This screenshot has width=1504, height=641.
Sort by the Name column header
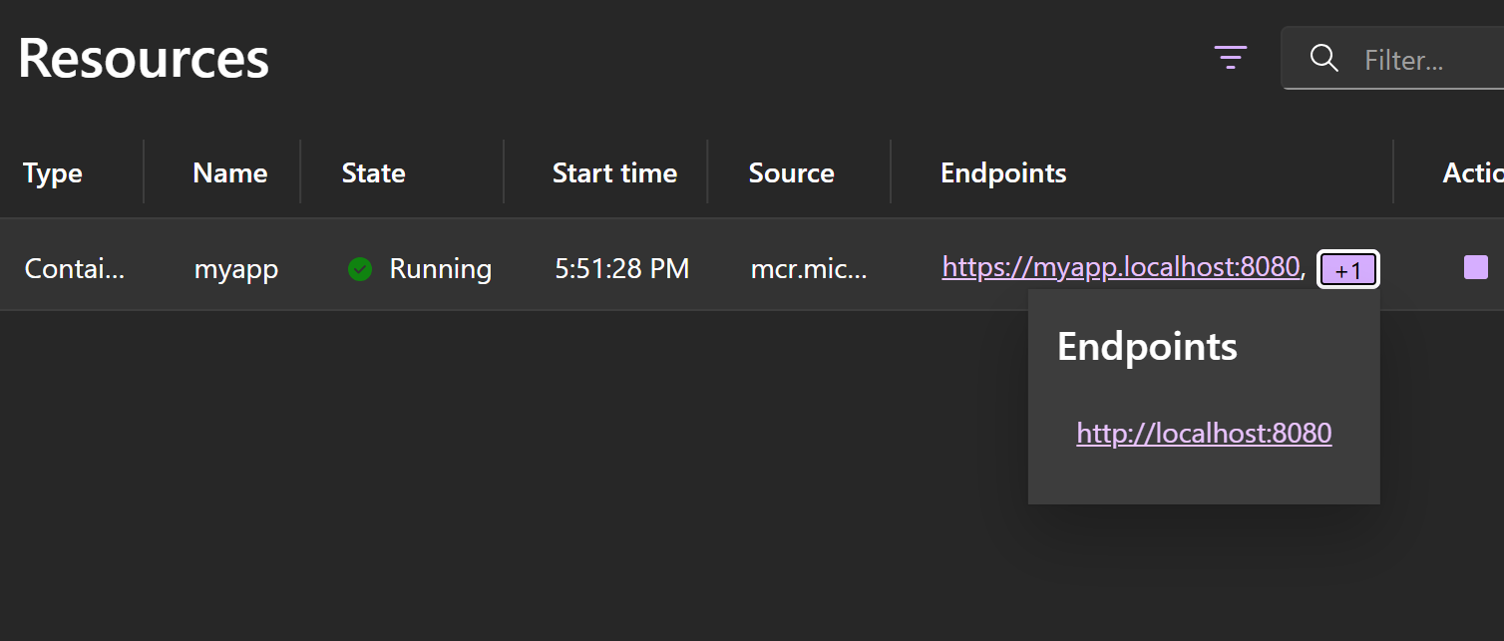tap(229, 171)
